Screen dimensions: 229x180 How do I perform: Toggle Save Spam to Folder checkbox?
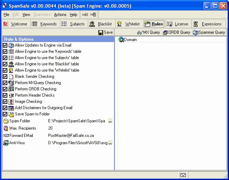5,114
